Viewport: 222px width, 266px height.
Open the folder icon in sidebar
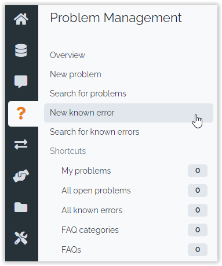coord(21,207)
